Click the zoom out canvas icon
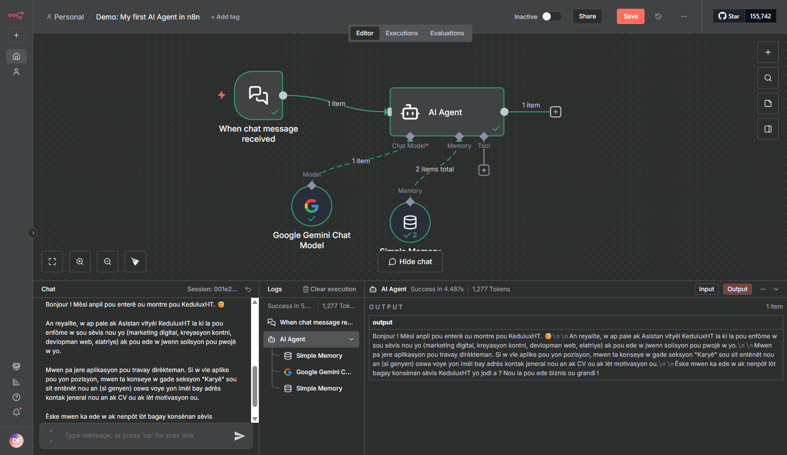Screen dimensions: 787x455 point(108,262)
